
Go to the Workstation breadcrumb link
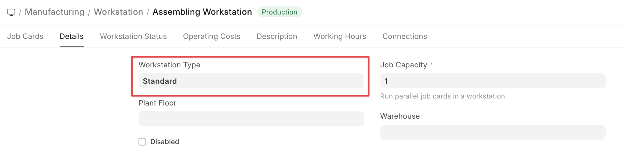(x=118, y=12)
